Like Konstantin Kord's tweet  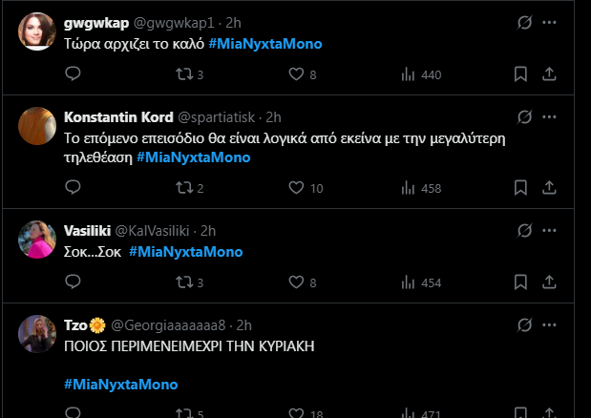[x=294, y=188]
